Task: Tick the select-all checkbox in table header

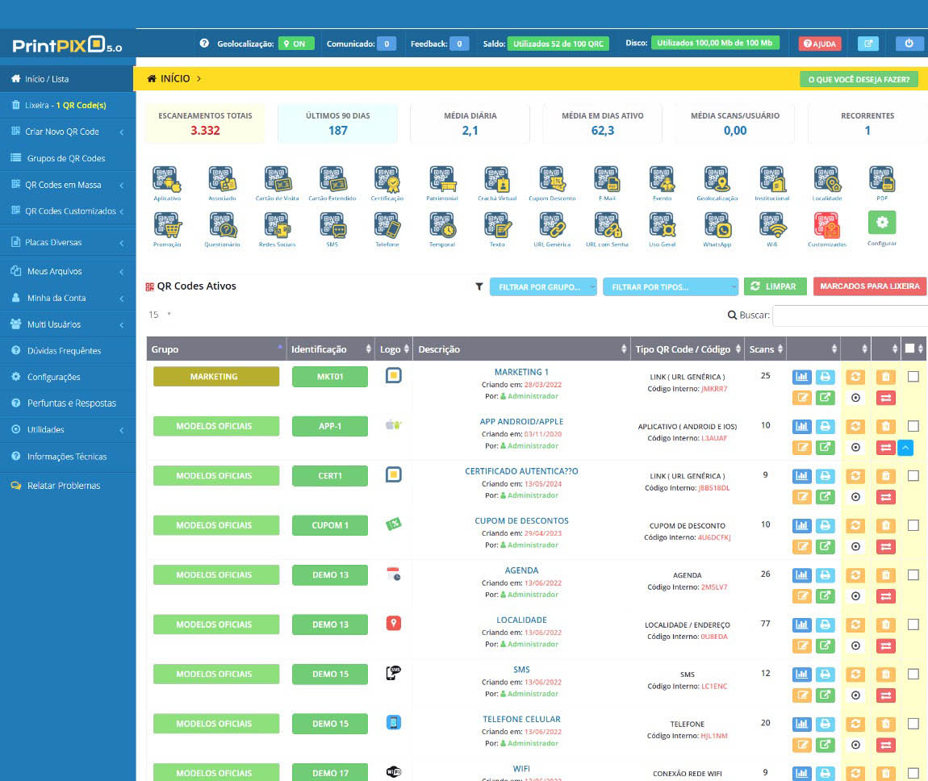Action: point(910,349)
